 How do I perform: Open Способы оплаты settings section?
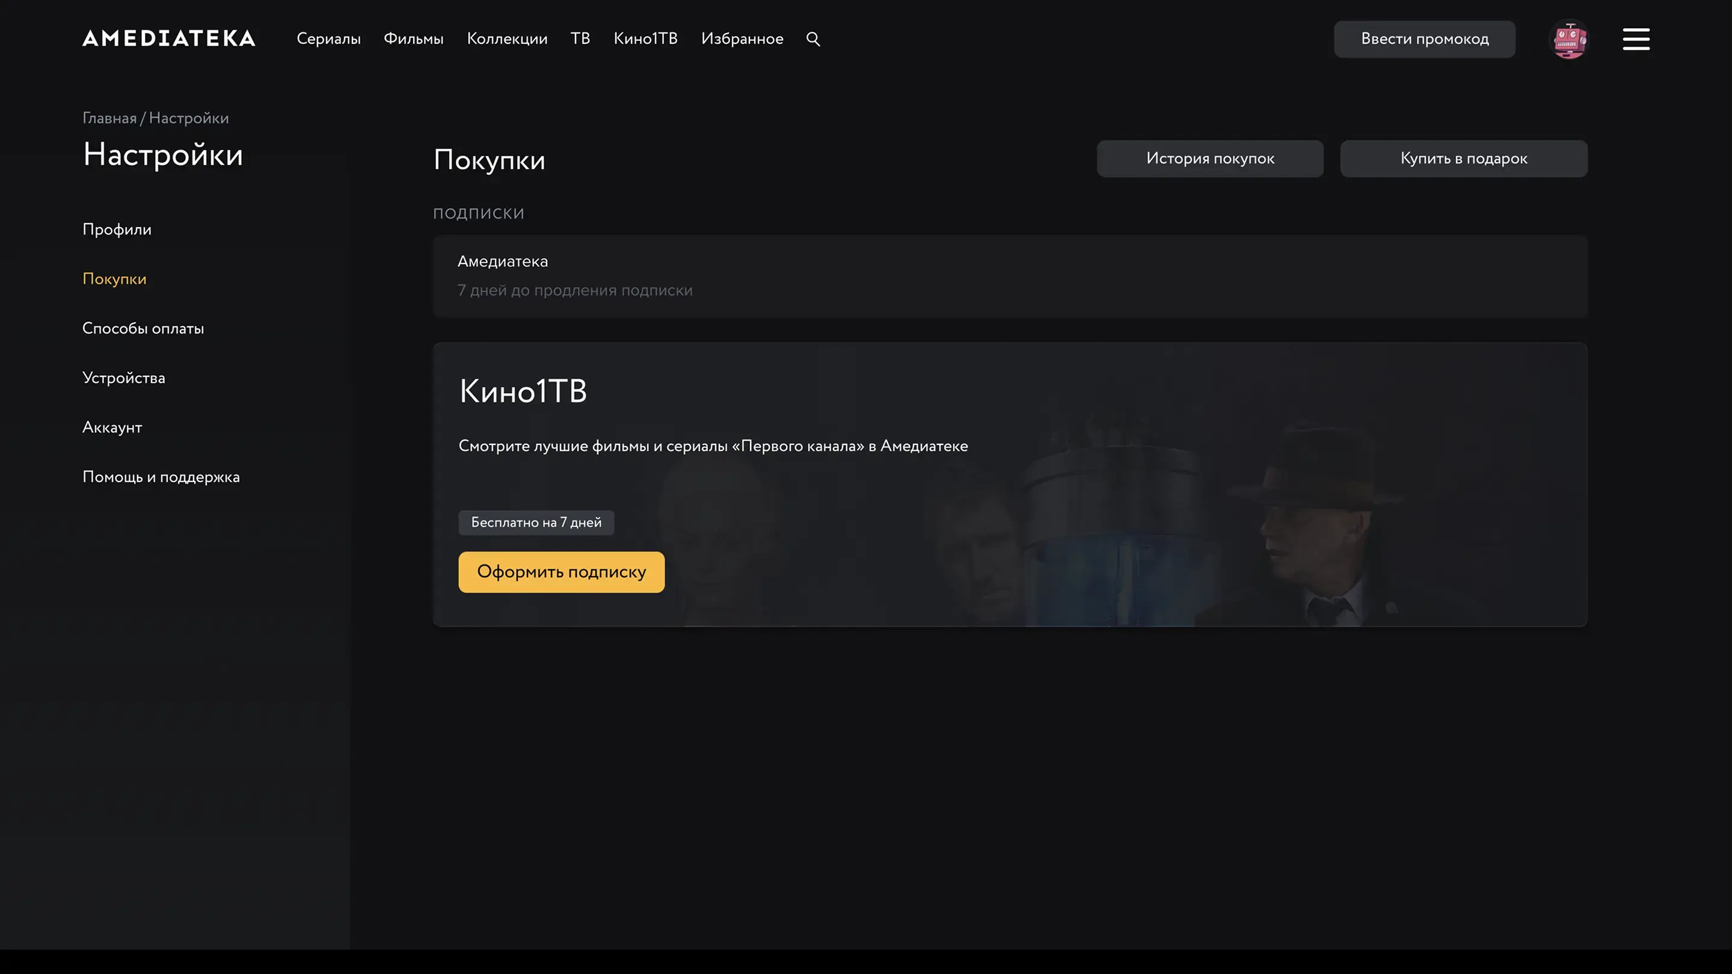[143, 329]
